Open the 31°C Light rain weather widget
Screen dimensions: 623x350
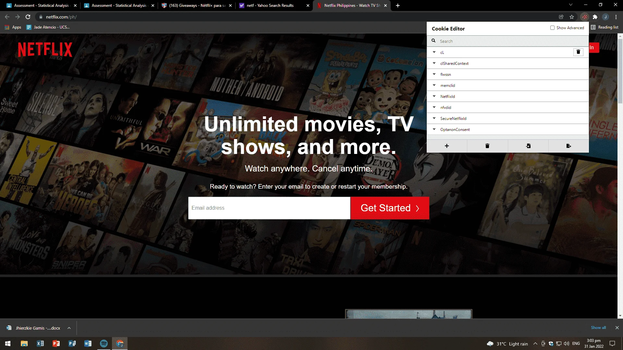507,344
